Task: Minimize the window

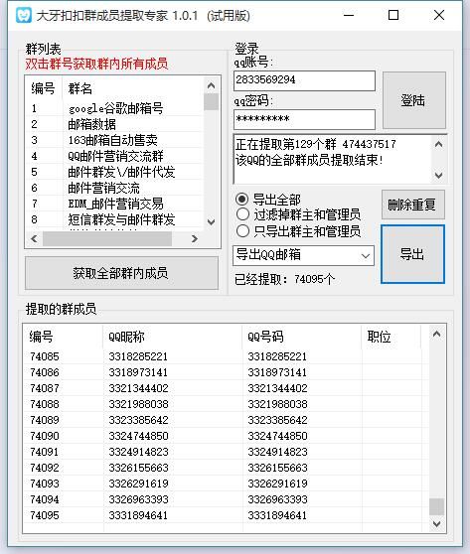Action: tap(349, 15)
